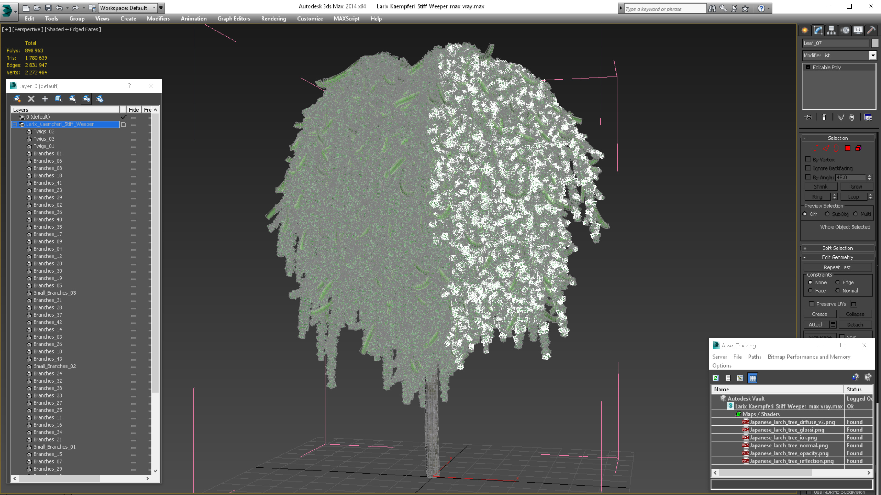
Task: Enable the Ignore Backfacing checkbox
Action: click(808, 168)
